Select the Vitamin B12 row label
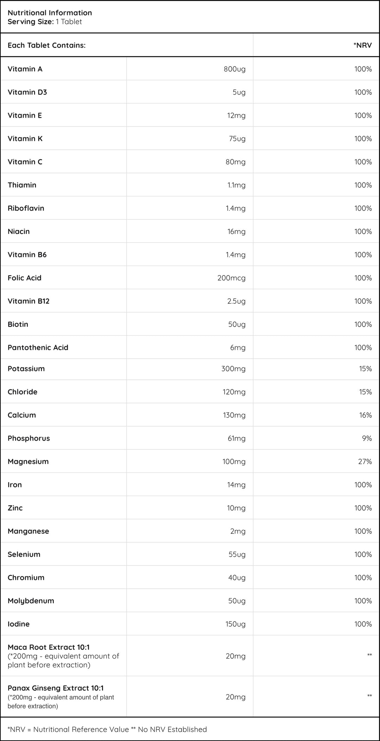This screenshot has height=741, width=380. pos(28,301)
